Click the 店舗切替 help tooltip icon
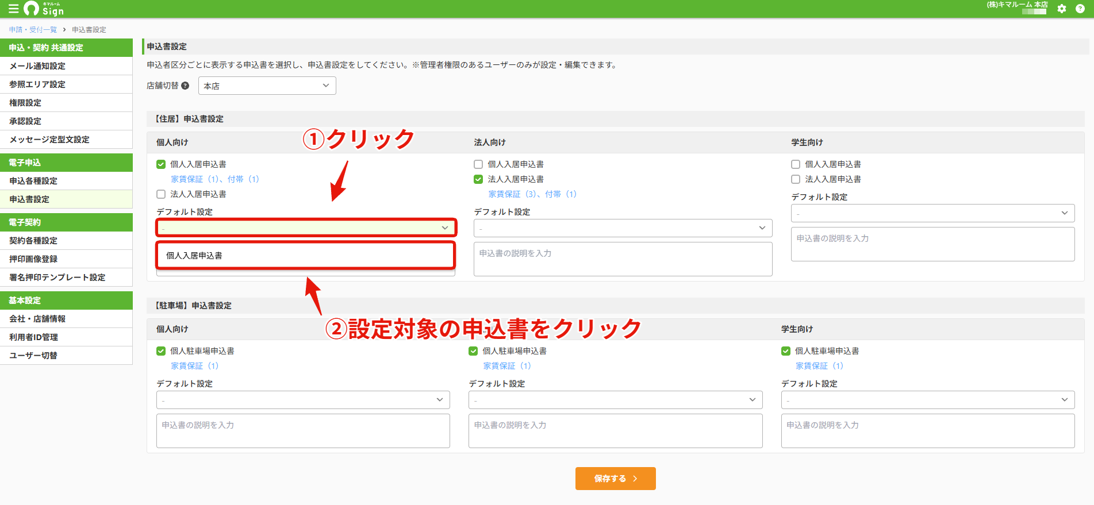Screen dimensions: 1094x505 185,86
